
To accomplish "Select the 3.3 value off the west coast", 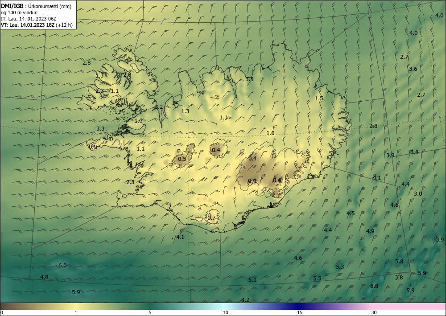I will 100,129.
